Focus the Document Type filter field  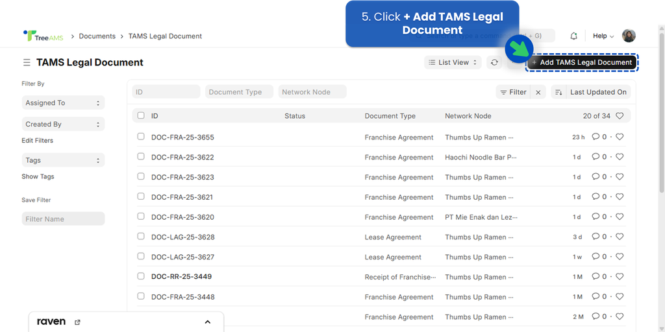(x=240, y=92)
